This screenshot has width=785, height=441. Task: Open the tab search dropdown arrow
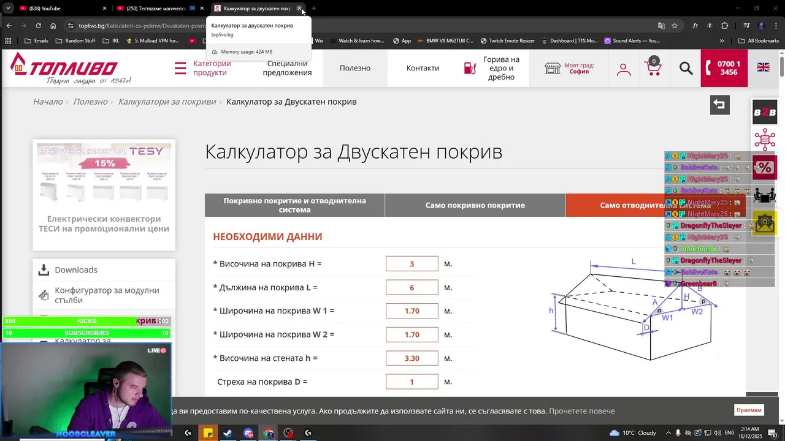(8, 9)
